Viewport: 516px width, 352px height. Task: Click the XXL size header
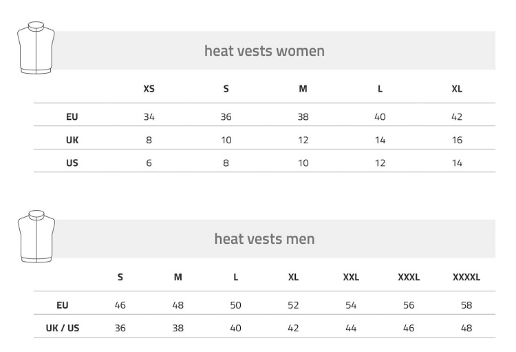pos(351,277)
